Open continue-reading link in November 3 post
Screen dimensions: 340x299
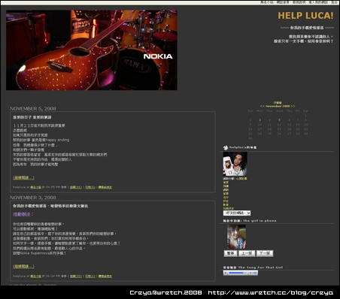[x=23, y=267]
